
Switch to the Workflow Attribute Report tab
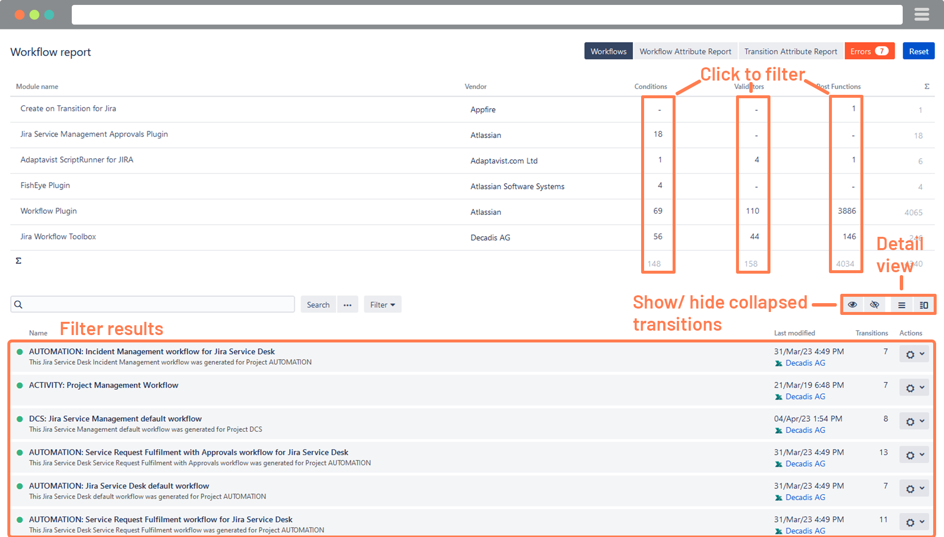pos(685,51)
